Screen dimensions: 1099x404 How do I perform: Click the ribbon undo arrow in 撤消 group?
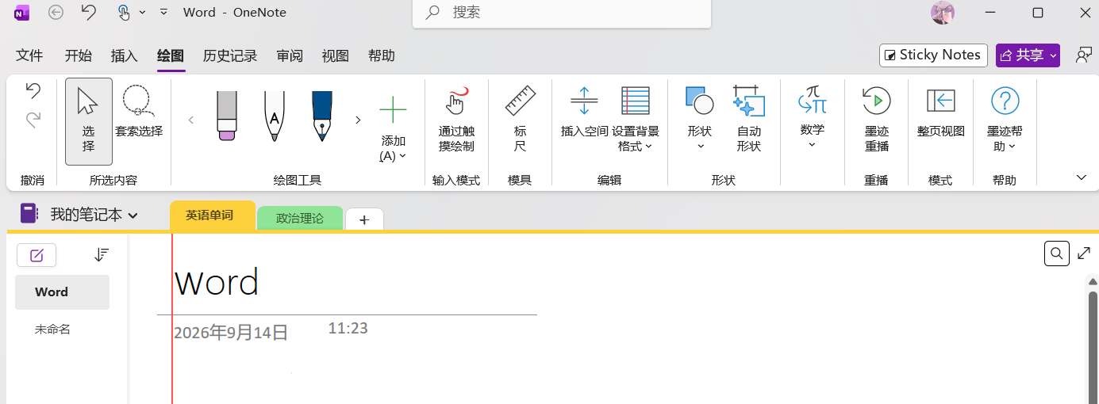[33, 90]
